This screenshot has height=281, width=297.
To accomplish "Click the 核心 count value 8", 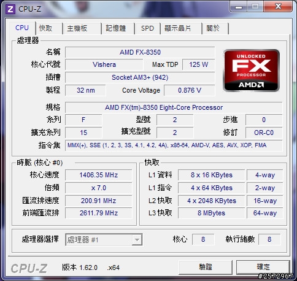I will pos(203,239).
